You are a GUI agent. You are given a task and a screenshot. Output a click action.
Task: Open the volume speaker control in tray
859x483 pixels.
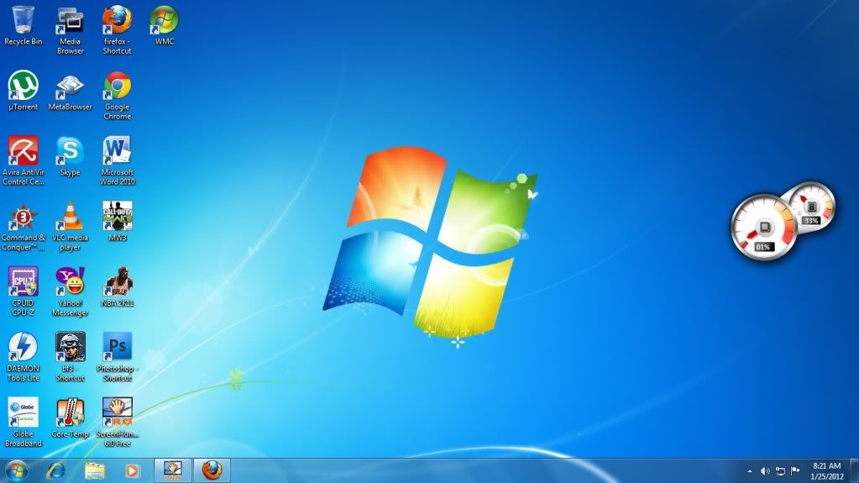pos(765,471)
